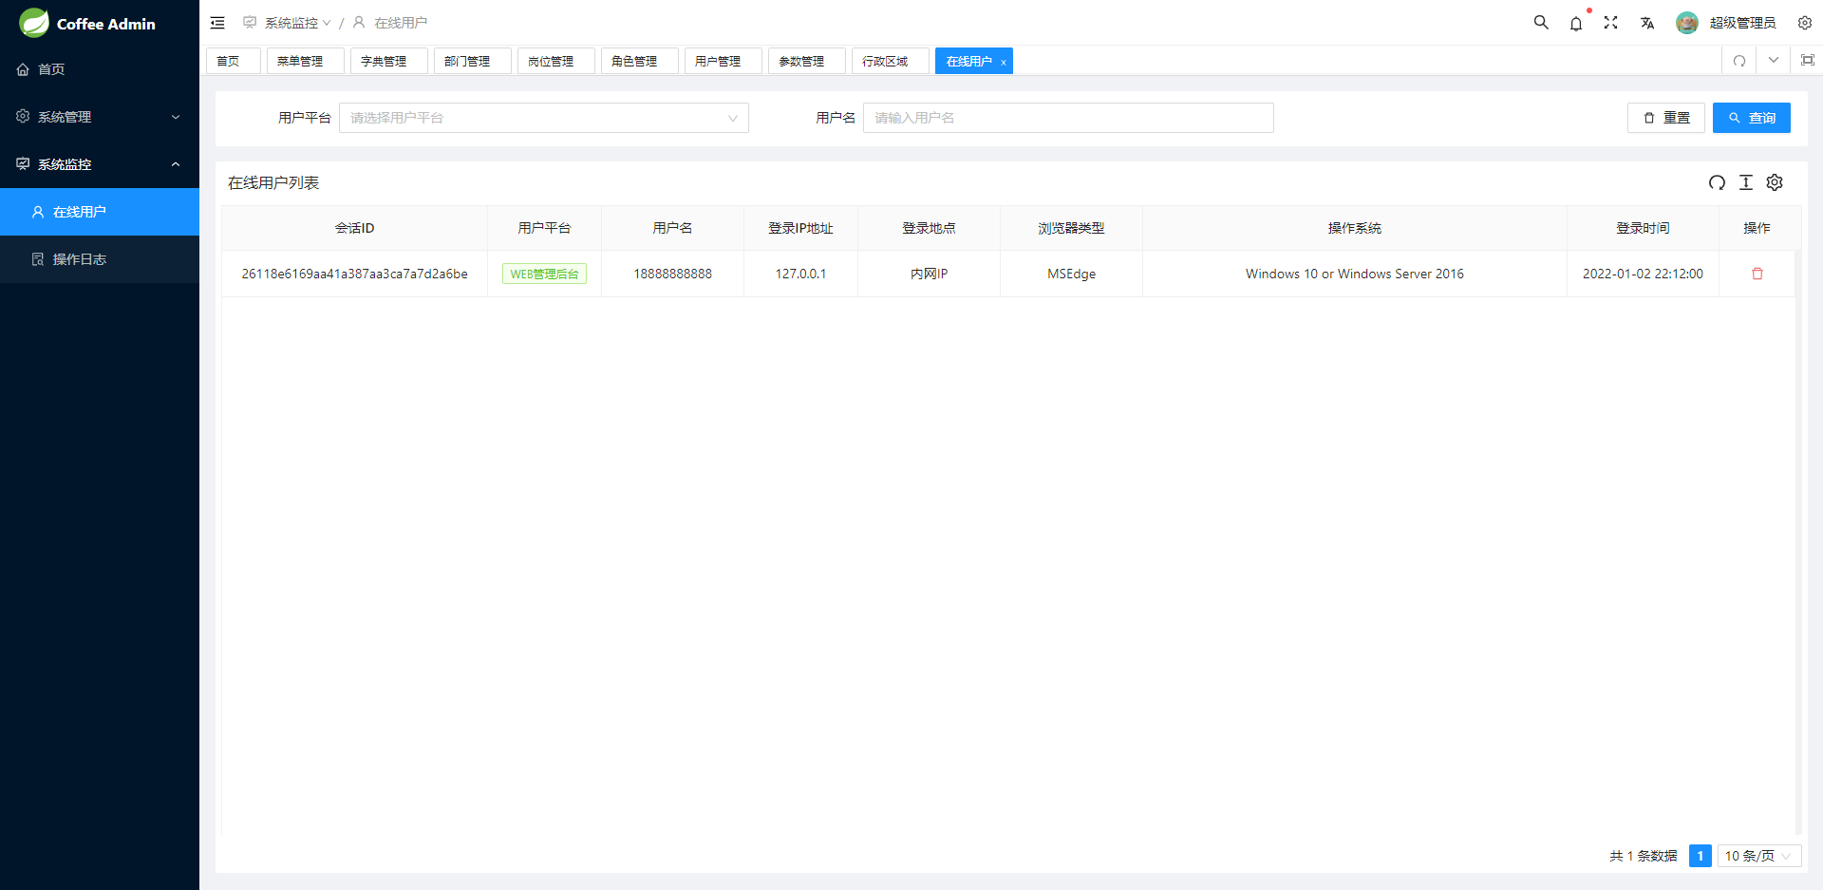The image size is (1823, 890).
Task: Click the 查询 search button
Action: point(1751,118)
